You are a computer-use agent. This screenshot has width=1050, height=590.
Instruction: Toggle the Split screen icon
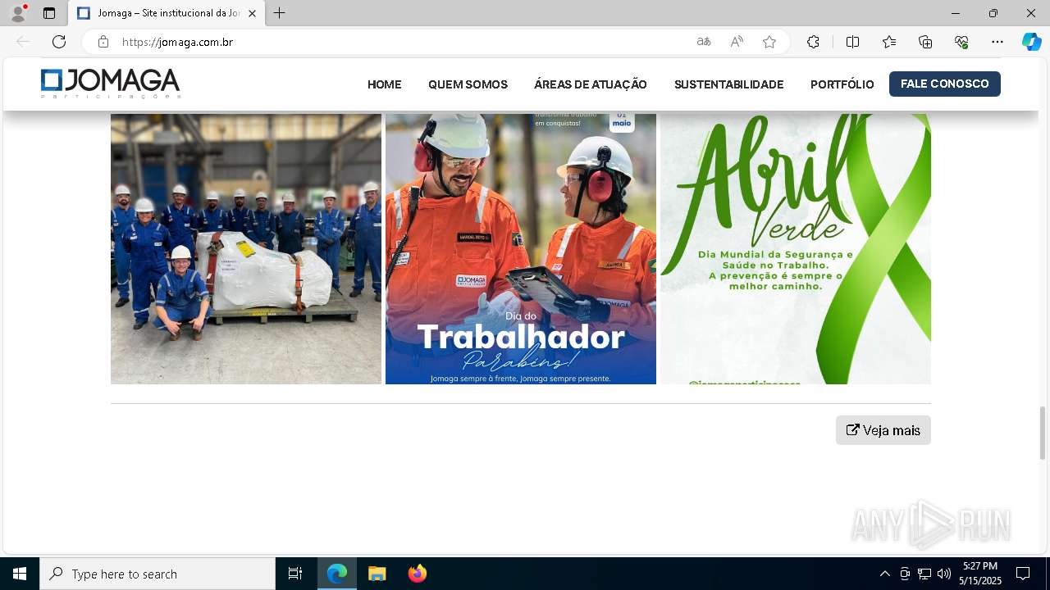852,42
